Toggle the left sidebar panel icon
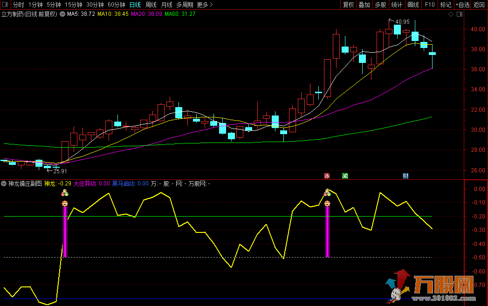The height and width of the screenshot is (306, 488). tap(4, 5)
